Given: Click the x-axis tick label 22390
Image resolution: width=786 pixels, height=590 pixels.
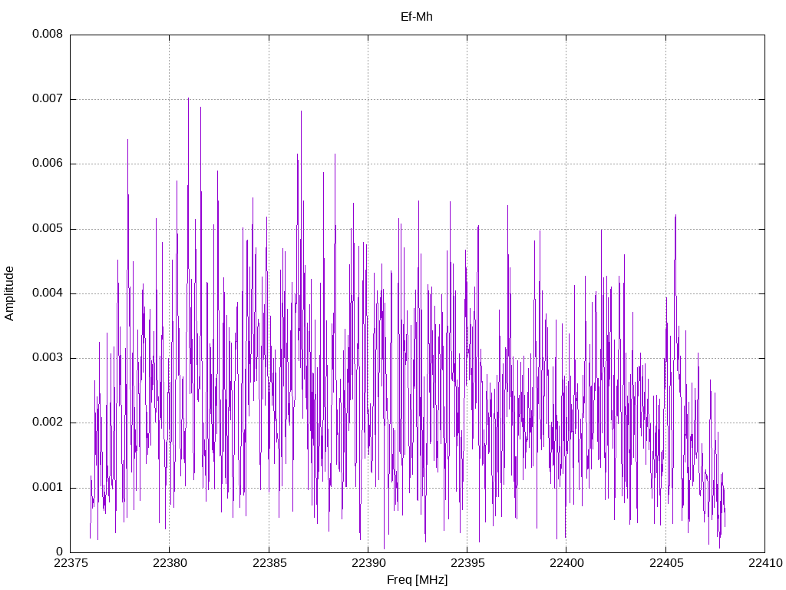Looking at the screenshot, I should [368, 563].
